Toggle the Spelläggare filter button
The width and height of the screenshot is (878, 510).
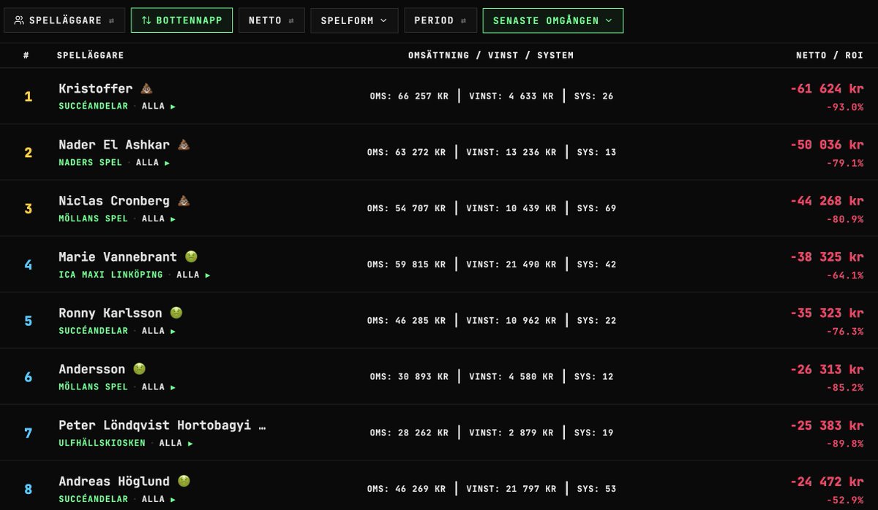pos(64,20)
